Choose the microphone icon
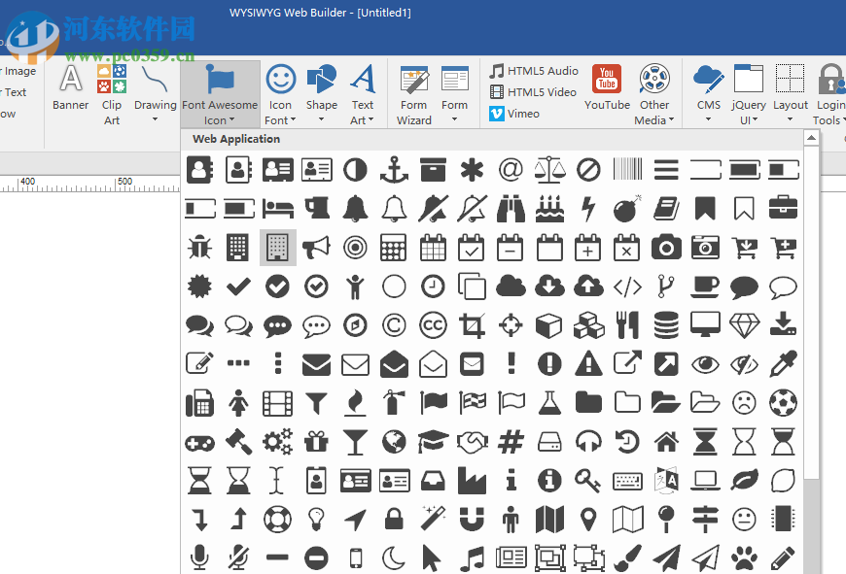Screen dimensions: 846x574 coord(199,557)
